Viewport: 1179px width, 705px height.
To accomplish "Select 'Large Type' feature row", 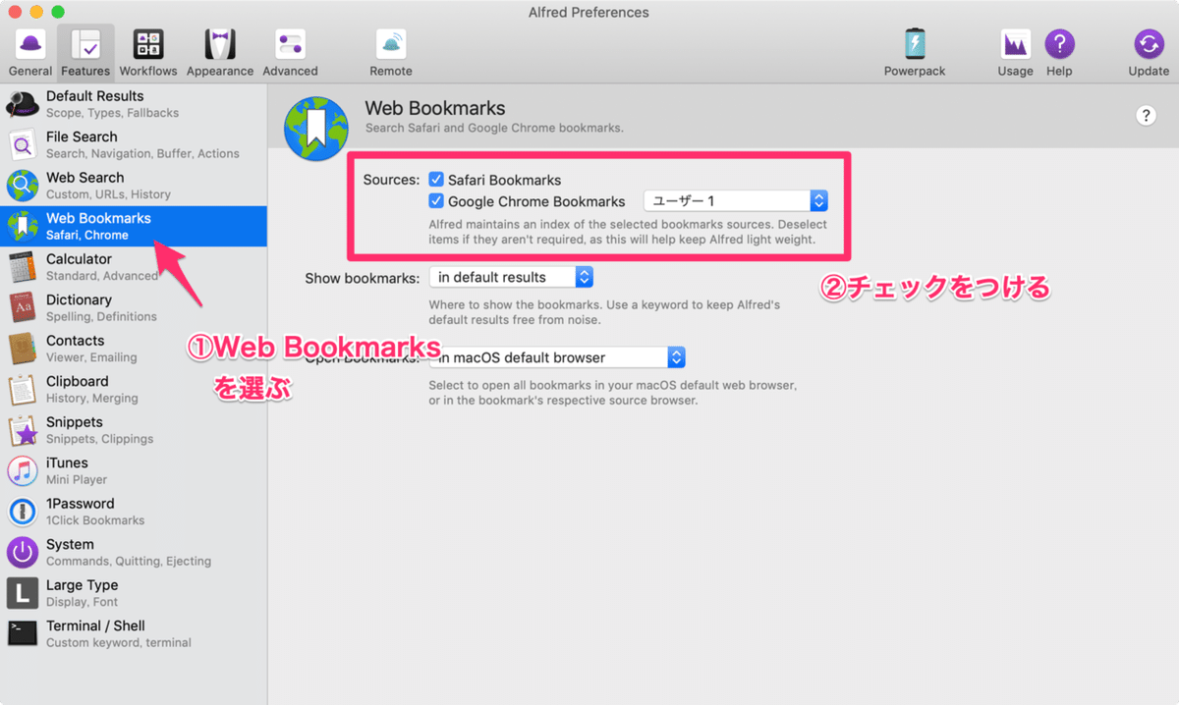I will [x=134, y=593].
